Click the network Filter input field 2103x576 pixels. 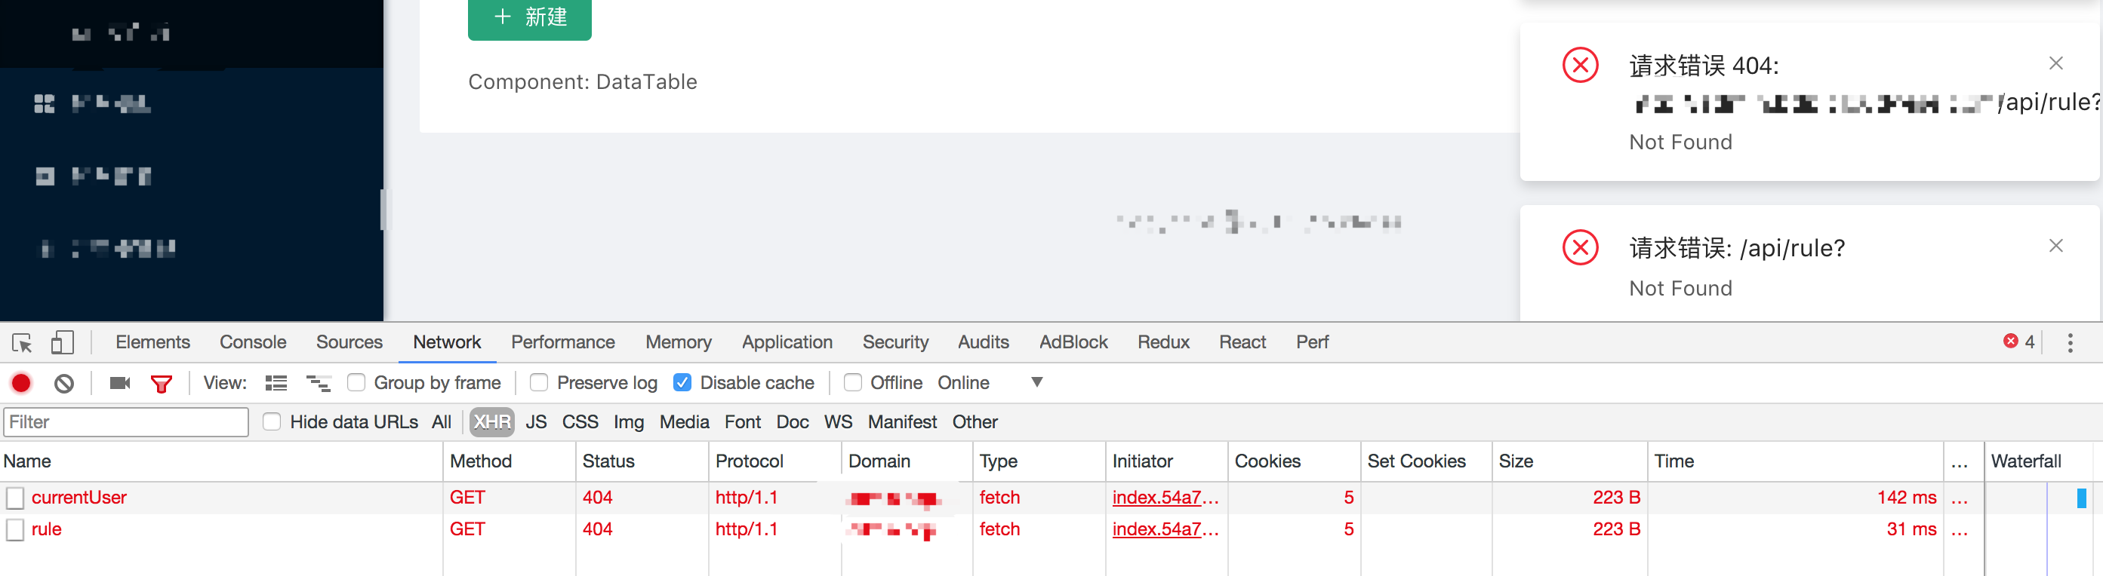127,421
